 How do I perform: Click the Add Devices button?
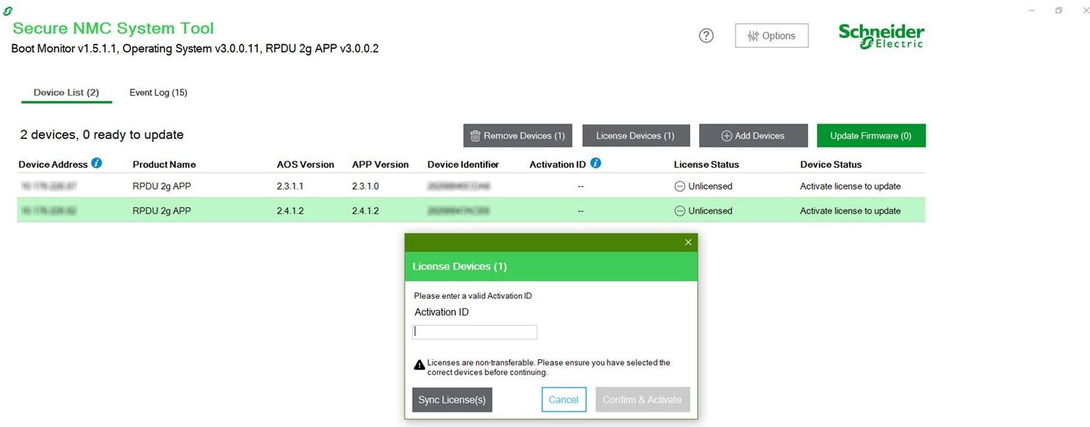click(x=753, y=136)
